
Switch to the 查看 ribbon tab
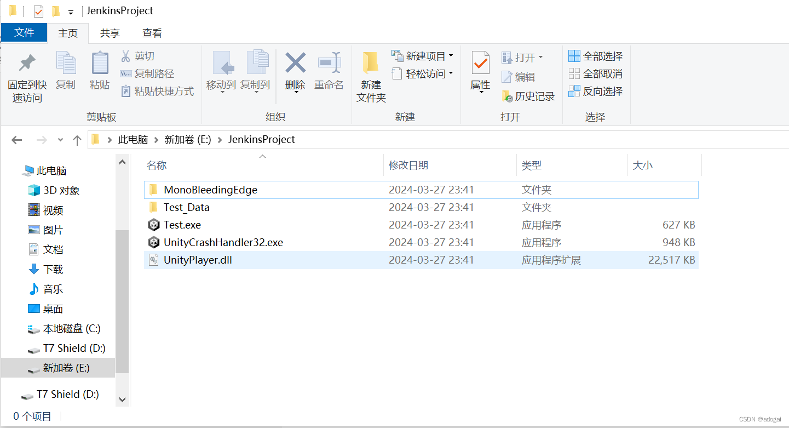coord(152,33)
